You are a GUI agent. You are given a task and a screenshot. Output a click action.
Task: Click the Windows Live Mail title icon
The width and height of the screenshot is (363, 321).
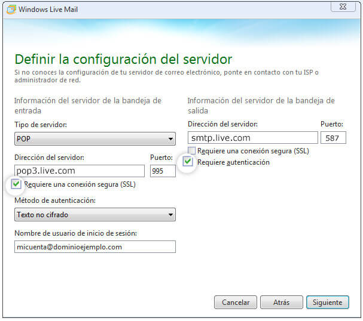[11, 10]
